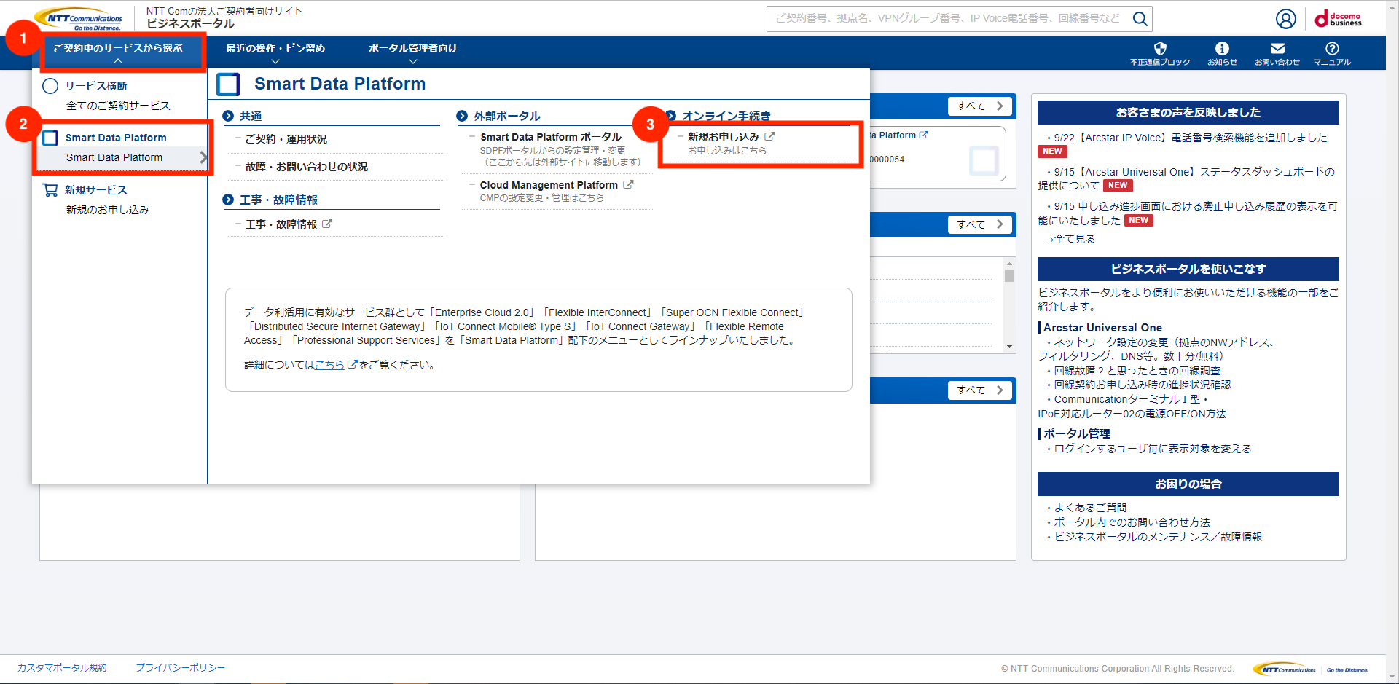Click the docomo business logo

tap(1339, 19)
